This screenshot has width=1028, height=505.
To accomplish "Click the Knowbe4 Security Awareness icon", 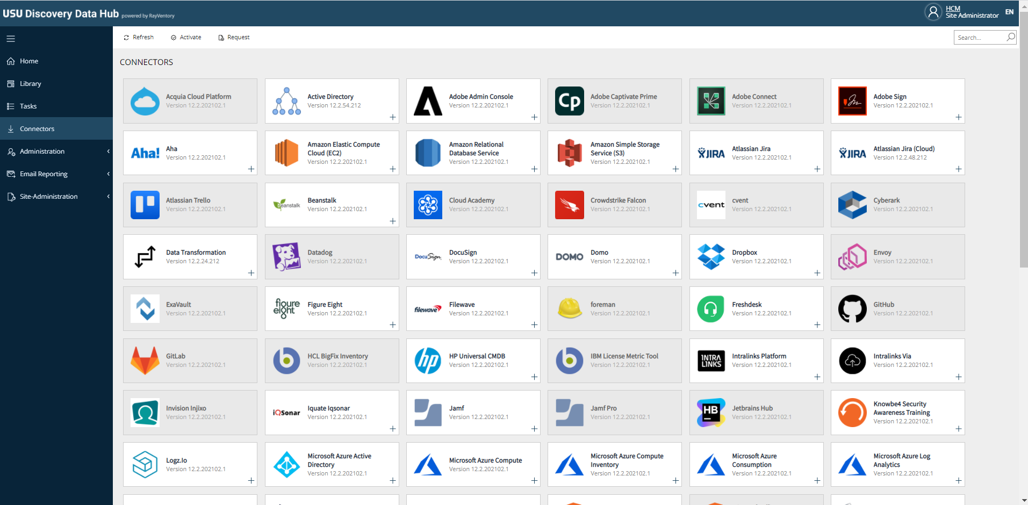I will pos(852,413).
